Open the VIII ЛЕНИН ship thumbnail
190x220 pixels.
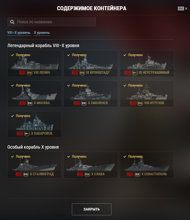35,63
